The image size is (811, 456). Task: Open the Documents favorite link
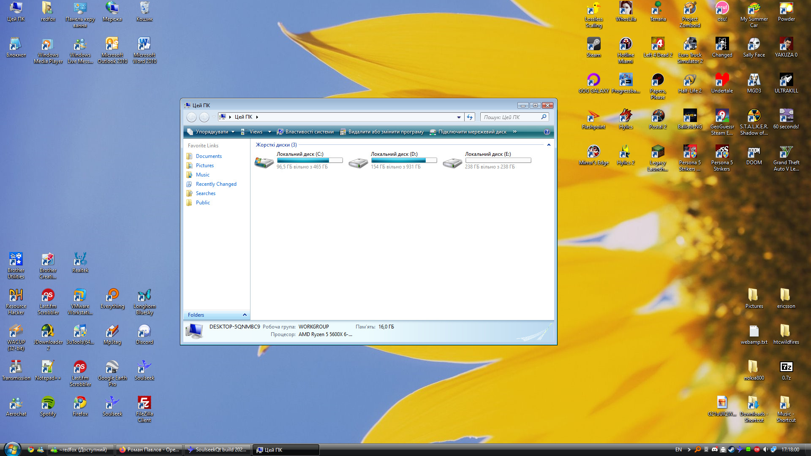point(209,156)
